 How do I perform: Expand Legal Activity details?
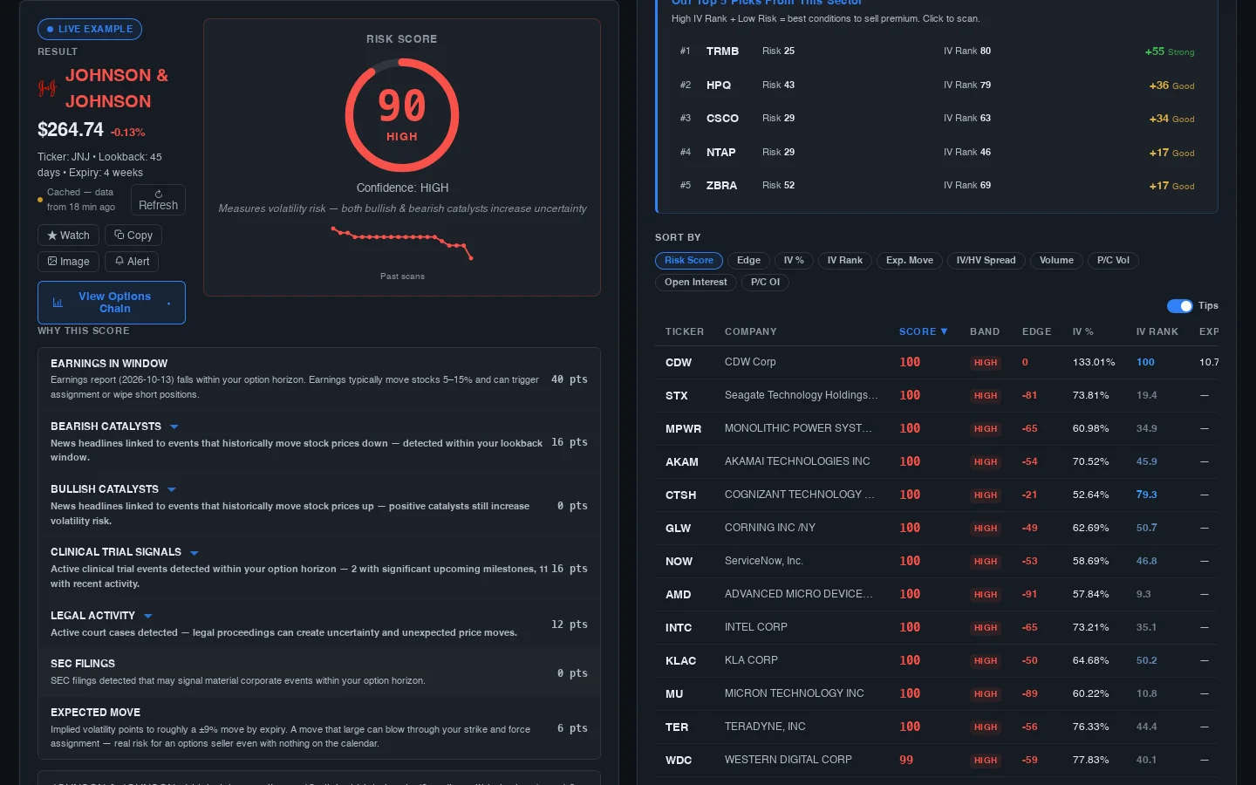[147, 616]
